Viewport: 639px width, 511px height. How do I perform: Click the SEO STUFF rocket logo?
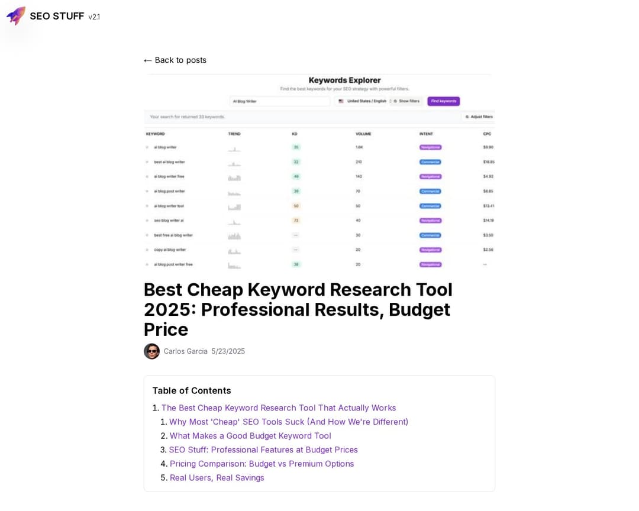[x=15, y=16]
